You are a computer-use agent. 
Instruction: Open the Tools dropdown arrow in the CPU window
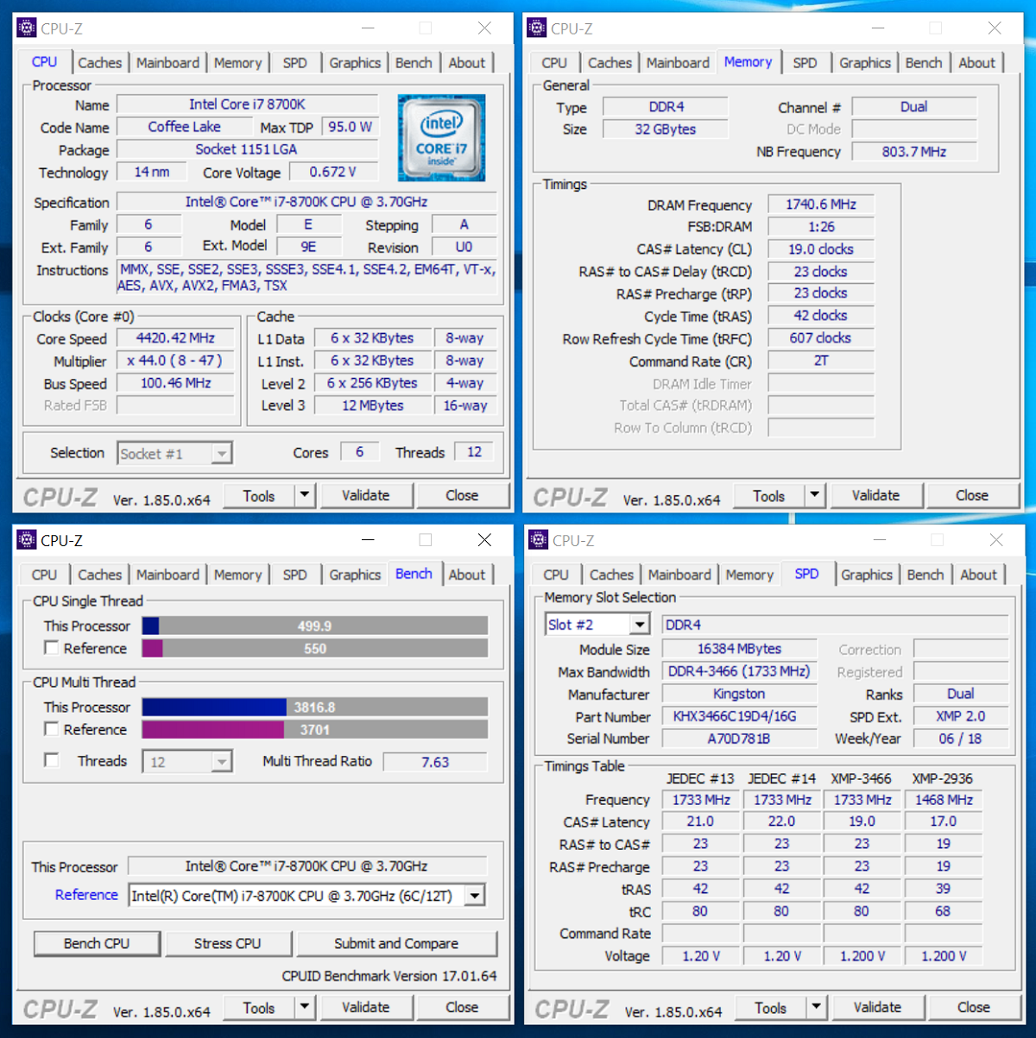click(x=304, y=495)
